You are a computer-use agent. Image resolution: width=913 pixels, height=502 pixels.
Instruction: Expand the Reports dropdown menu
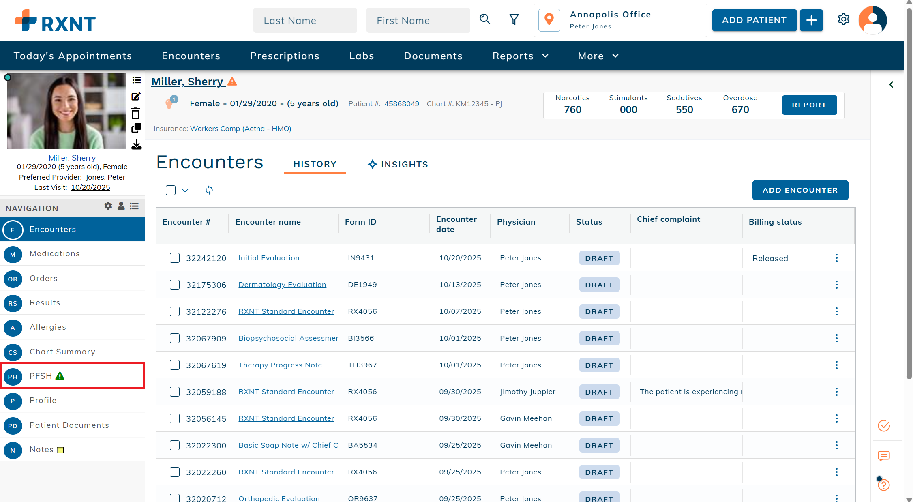(x=520, y=56)
